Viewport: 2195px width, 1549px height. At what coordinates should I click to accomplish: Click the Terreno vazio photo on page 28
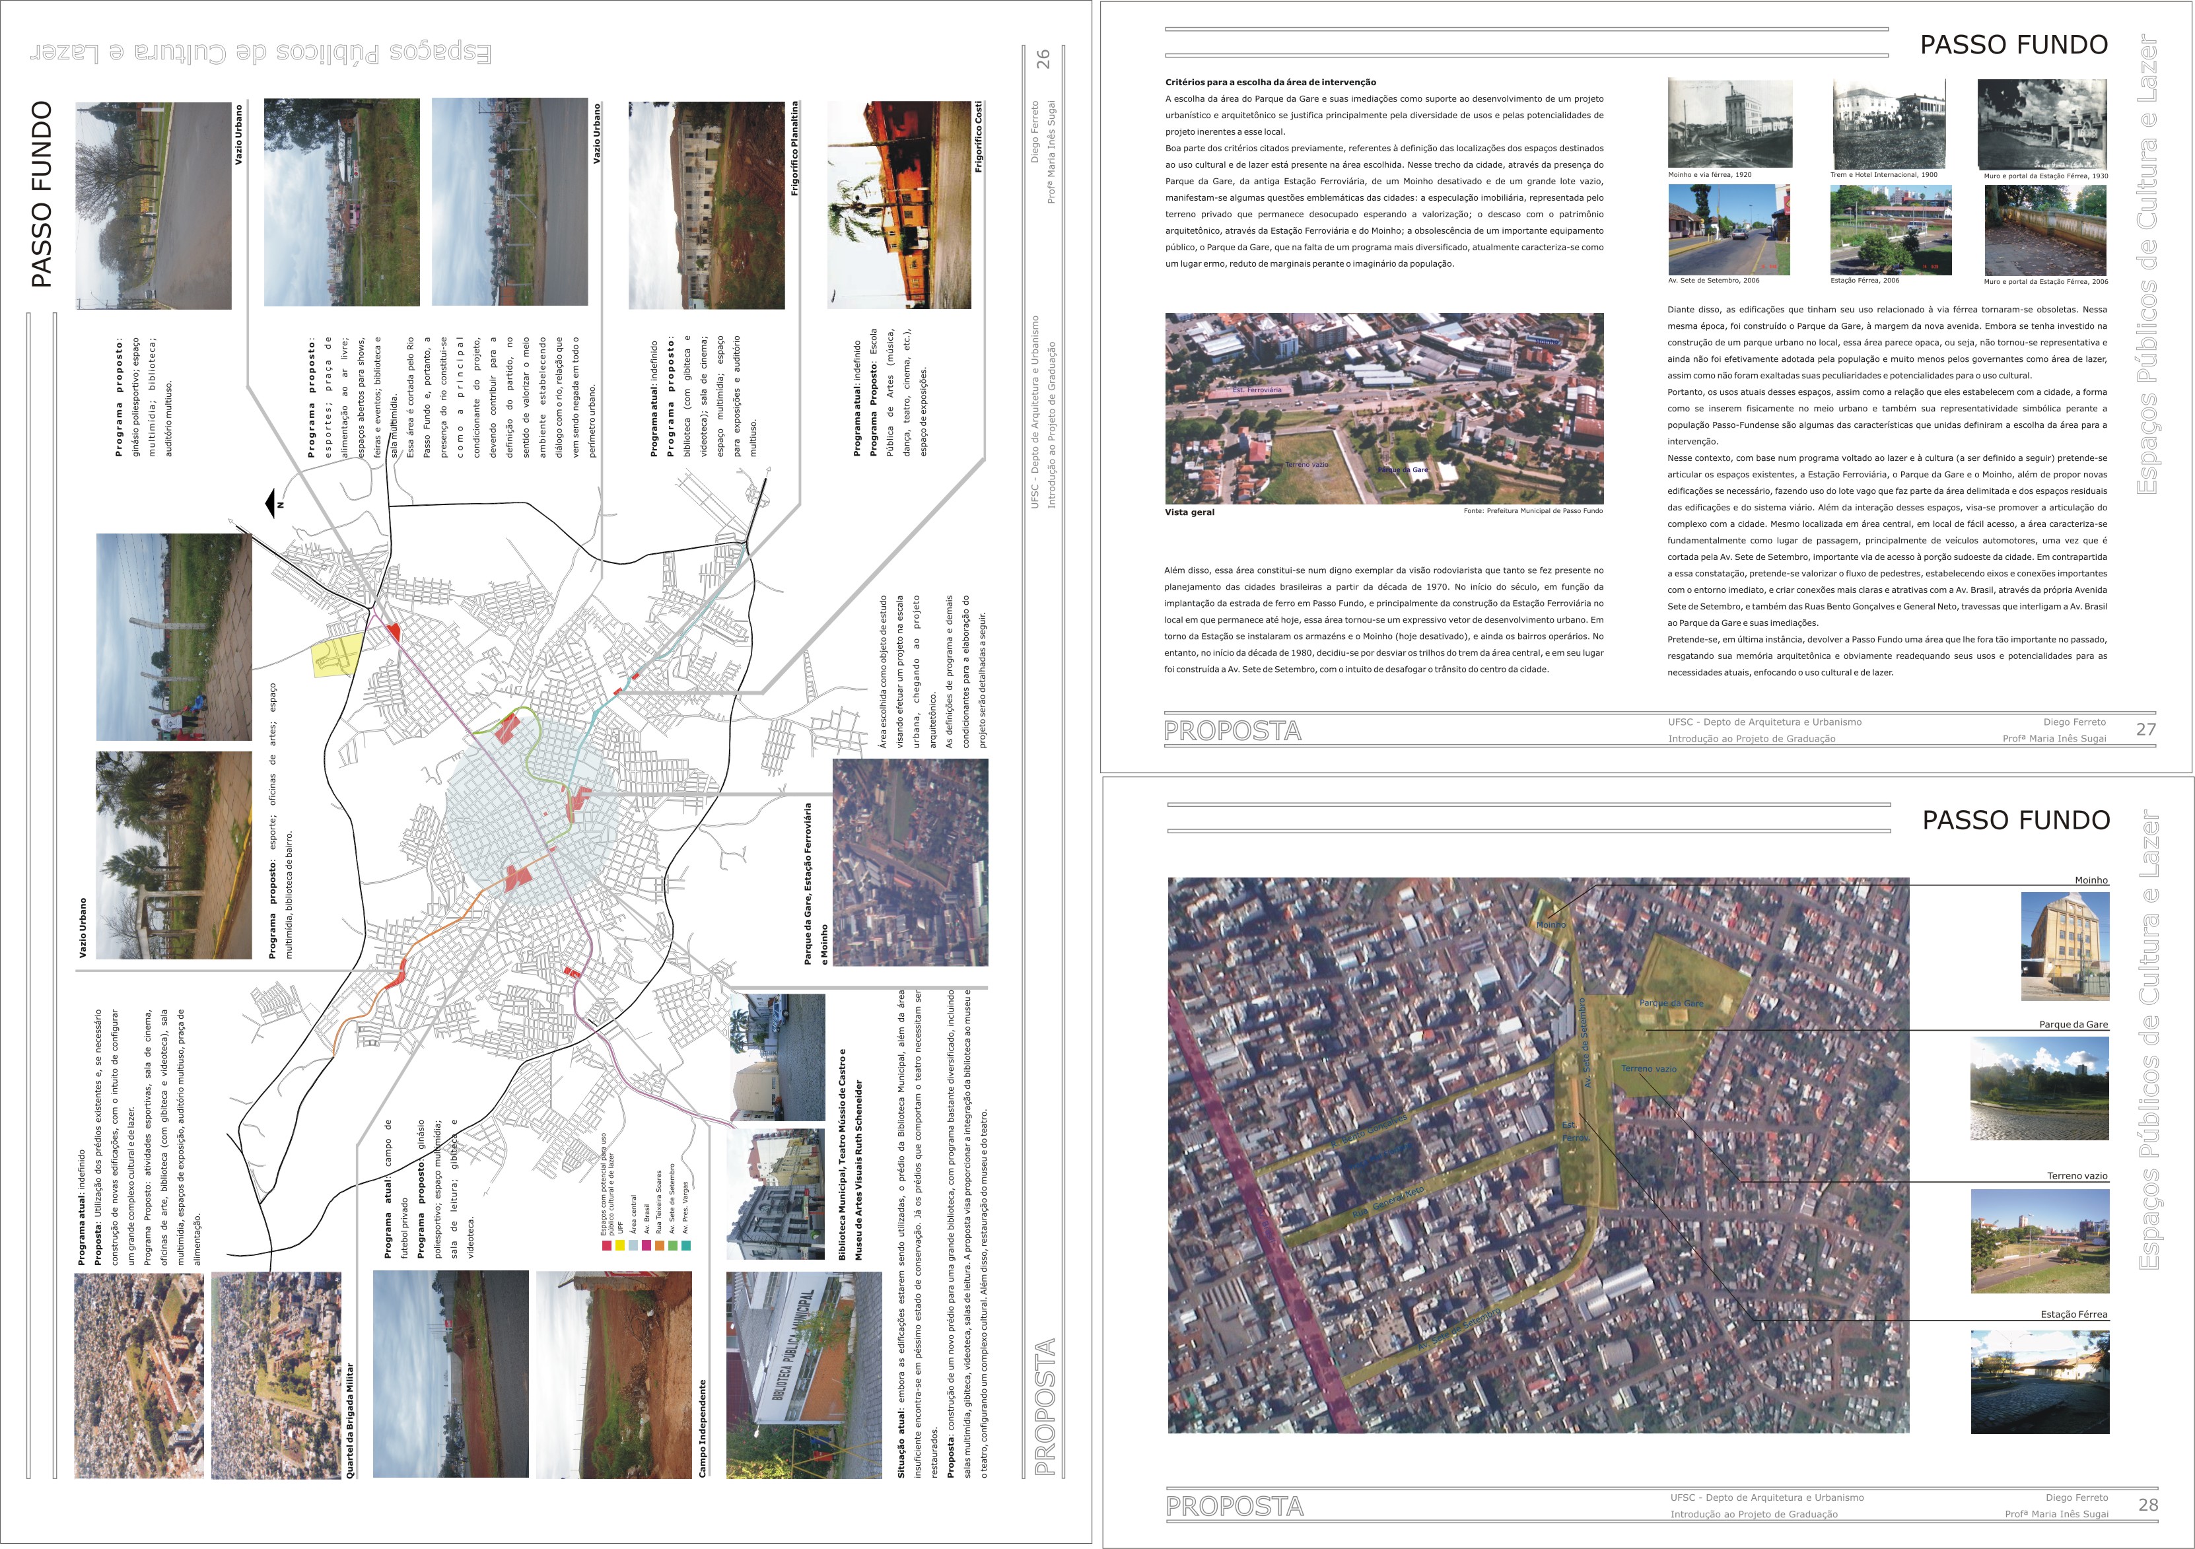[2039, 1241]
